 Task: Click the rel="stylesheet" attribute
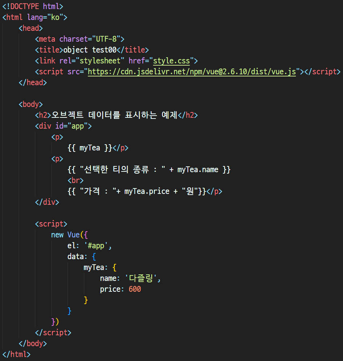click(92, 61)
